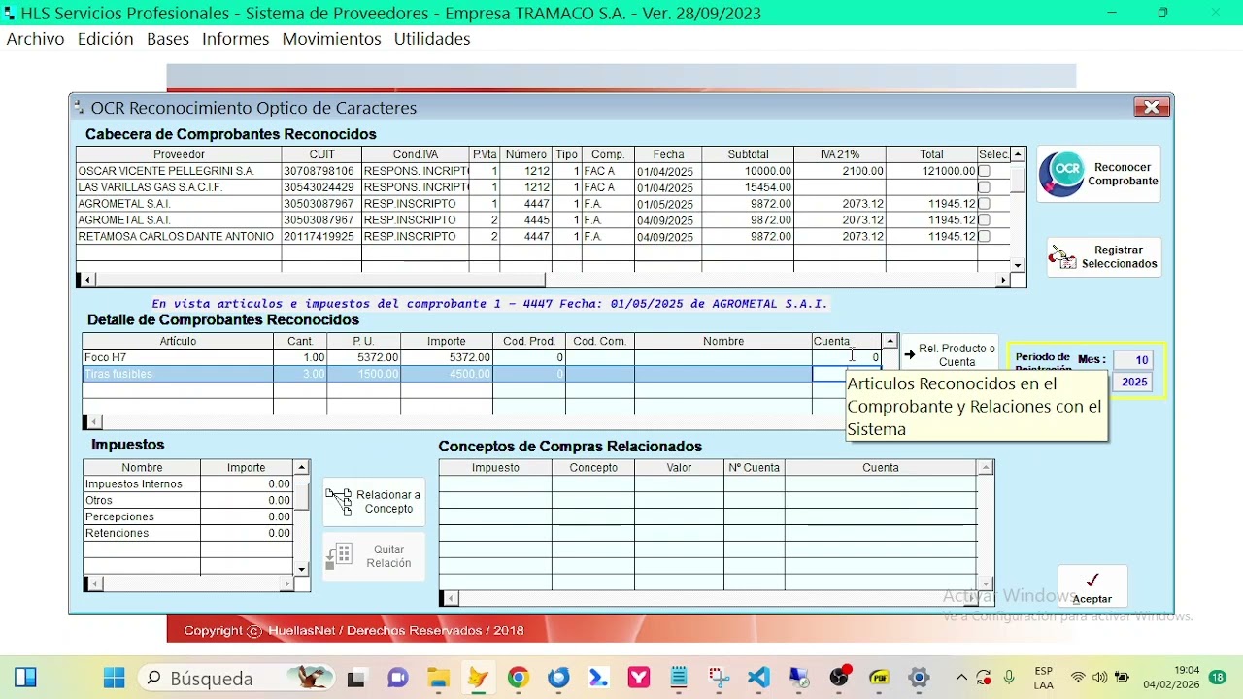This screenshot has height=699, width=1243.
Task: Open the widgets panel icon on taskbar
Action: (x=26, y=678)
